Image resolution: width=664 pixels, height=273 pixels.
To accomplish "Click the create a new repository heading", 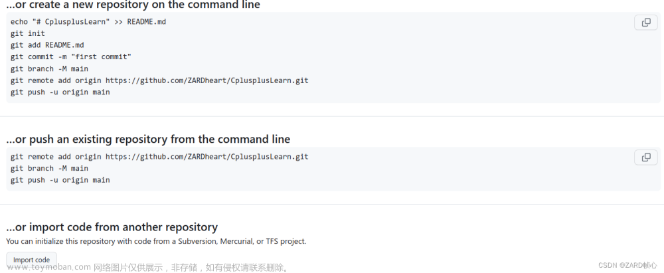I will (x=133, y=5).
